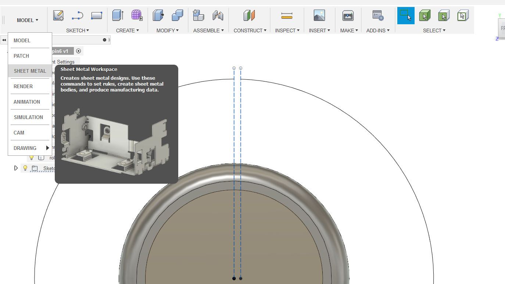Toggle the activate radio beside pin6 v1
This screenshot has width=505, height=284.
tap(78, 51)
